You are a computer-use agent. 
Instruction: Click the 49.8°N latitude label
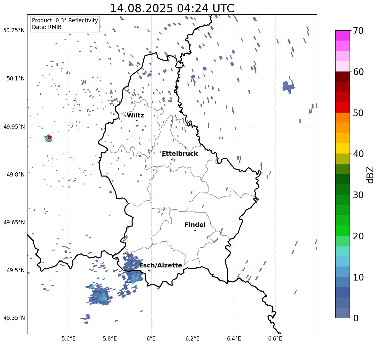pyautogui.click(x=16, y=175)
